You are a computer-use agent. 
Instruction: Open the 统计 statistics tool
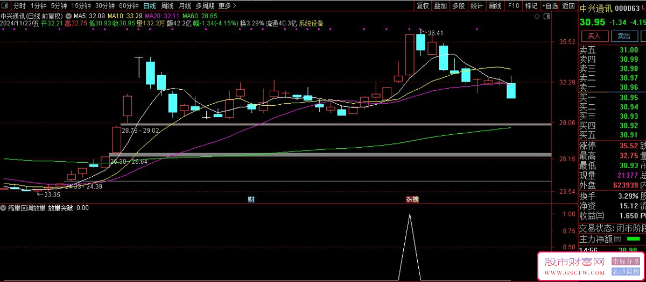476,6
